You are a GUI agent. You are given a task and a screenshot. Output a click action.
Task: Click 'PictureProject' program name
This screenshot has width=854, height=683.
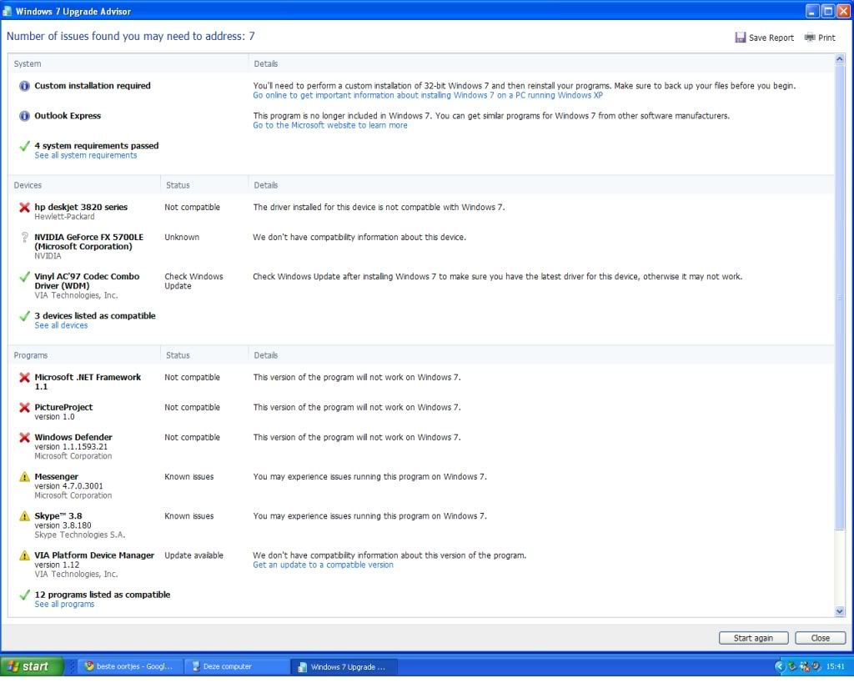coord(63,407)
